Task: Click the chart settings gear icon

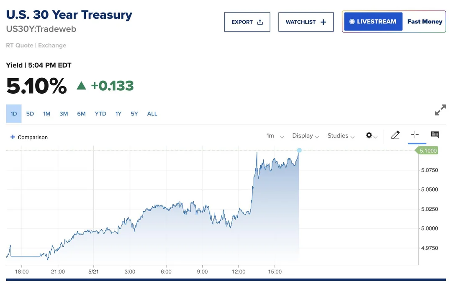Action: 369,136
